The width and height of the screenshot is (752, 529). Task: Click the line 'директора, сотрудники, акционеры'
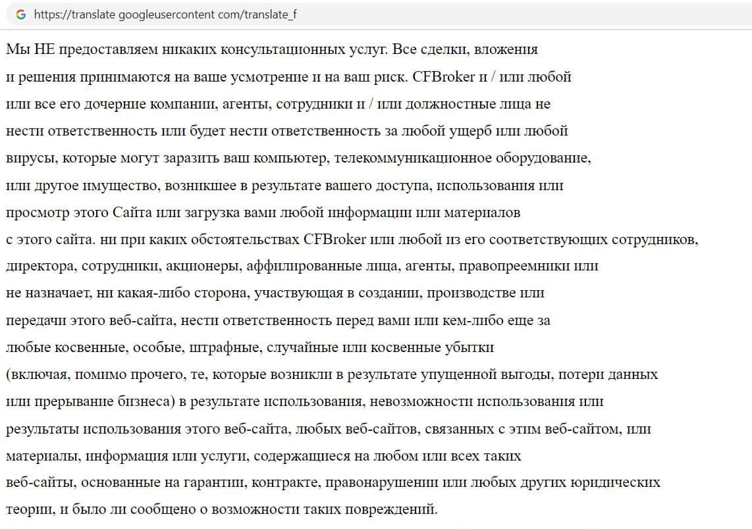[x=302, y=266]
